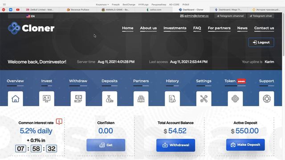Switch to the Overview tab label

point(15,81)
